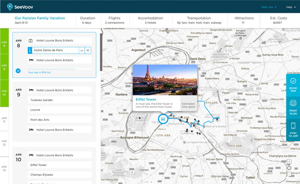Select the Transpotation section
The width and height of the screenshot is (300, 184).
[199, 20]
